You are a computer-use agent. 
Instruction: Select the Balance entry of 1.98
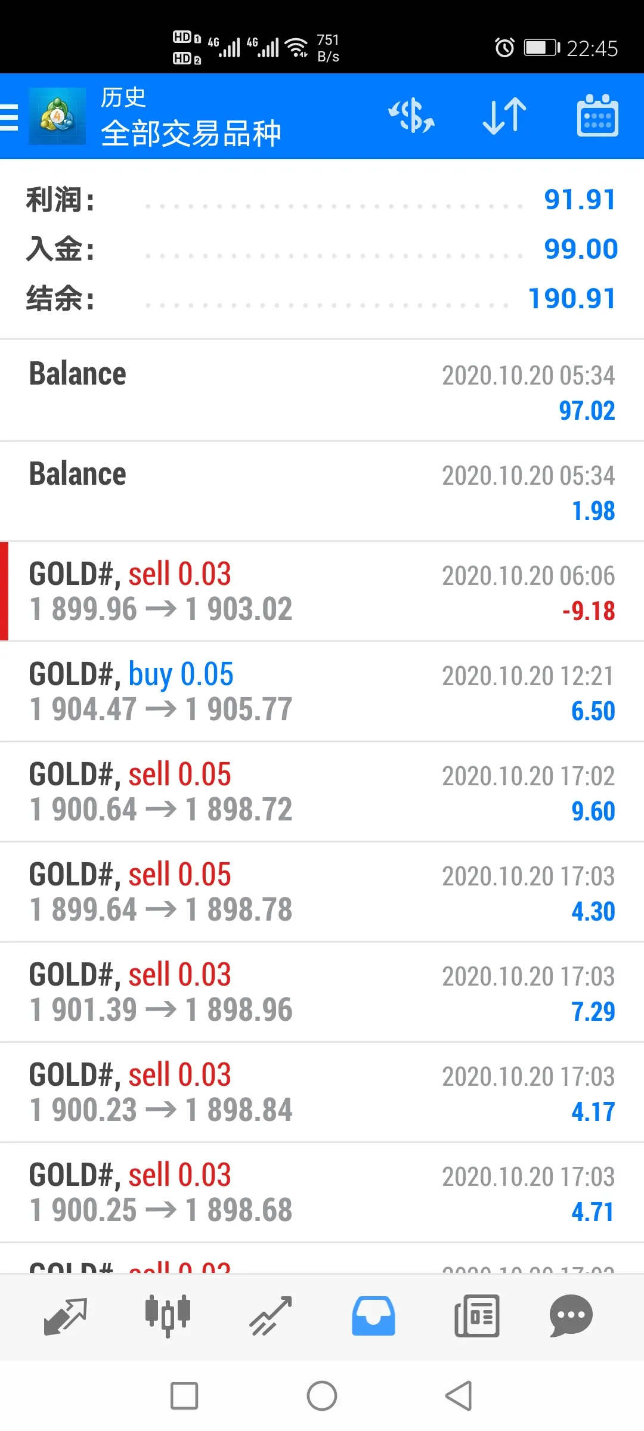tap(322, 492)
